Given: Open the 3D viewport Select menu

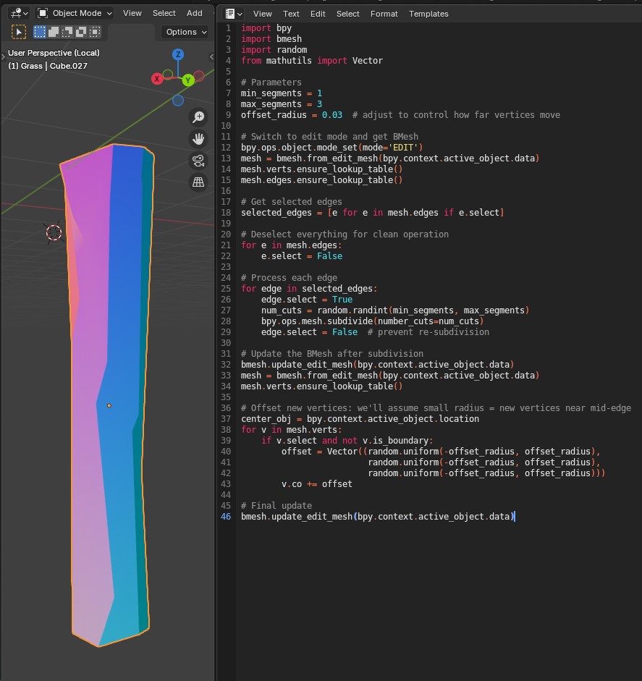Looking at the screenshot, I should click(x=164, y=14).
